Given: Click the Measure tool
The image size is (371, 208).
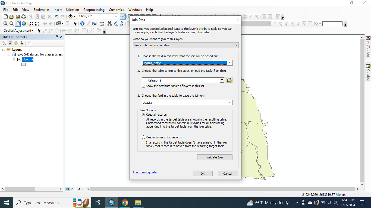Looking at the screenshot, I should click(103, 24).
